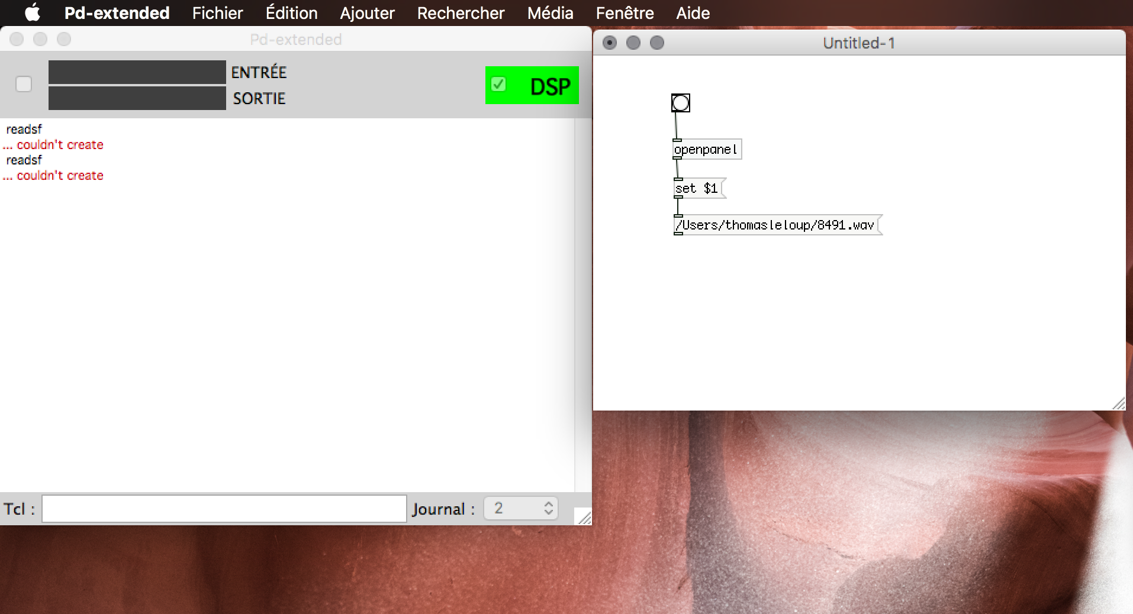Click the Pd-extended console resize grip
The height and width of the screenshot is (614, 1133).
pyautogui.click(x=584, y=518)
